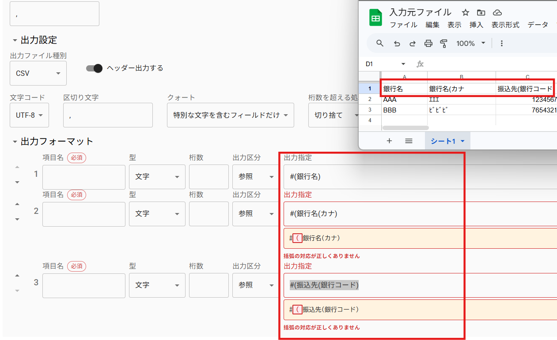Open row 3 出力区分 参照 dropdown

(256, 285)
